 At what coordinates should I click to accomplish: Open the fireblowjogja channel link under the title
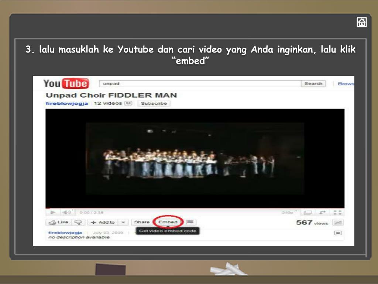tap(66, 104)
